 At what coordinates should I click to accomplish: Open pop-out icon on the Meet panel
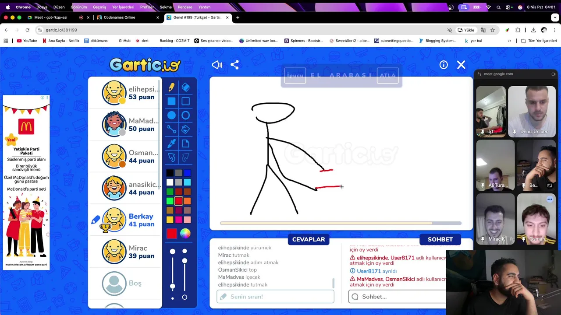553,74
